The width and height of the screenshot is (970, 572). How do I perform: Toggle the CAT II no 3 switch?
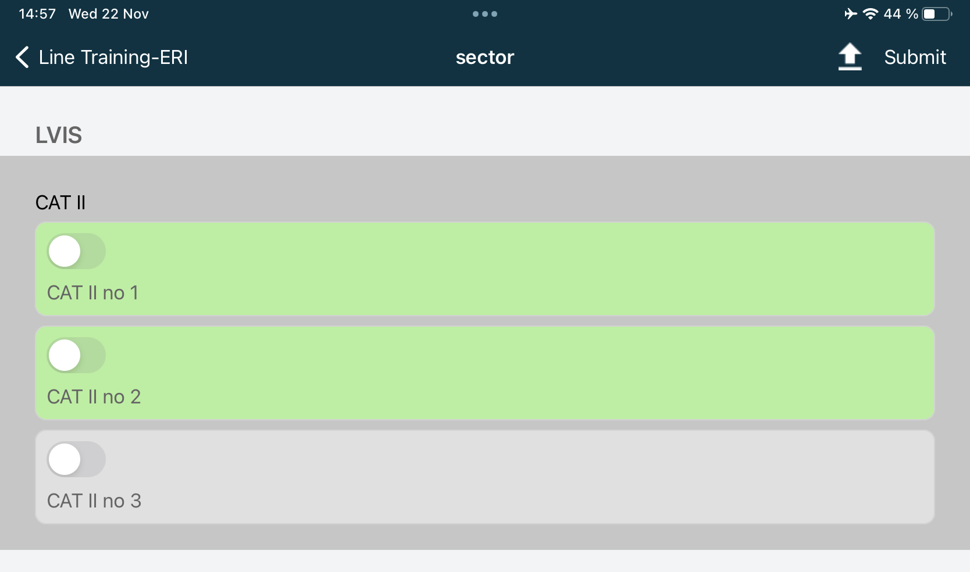click(76, 459)
